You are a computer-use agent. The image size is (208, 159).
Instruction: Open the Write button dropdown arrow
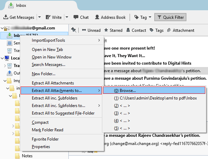(x=67, y=17)
